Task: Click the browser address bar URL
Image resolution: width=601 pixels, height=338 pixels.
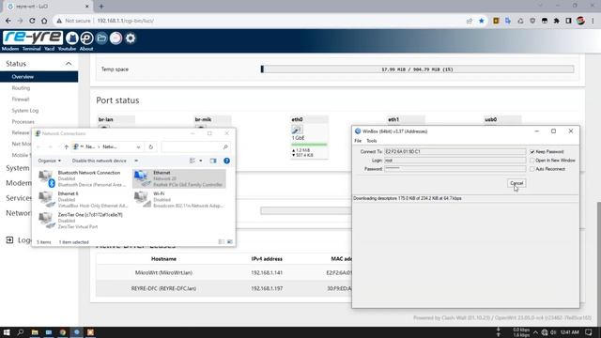Action: point(125,21)
